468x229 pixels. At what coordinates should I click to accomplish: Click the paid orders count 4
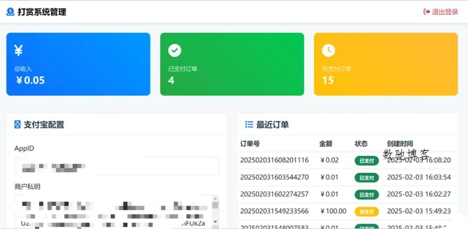click(x=171, y=80)
